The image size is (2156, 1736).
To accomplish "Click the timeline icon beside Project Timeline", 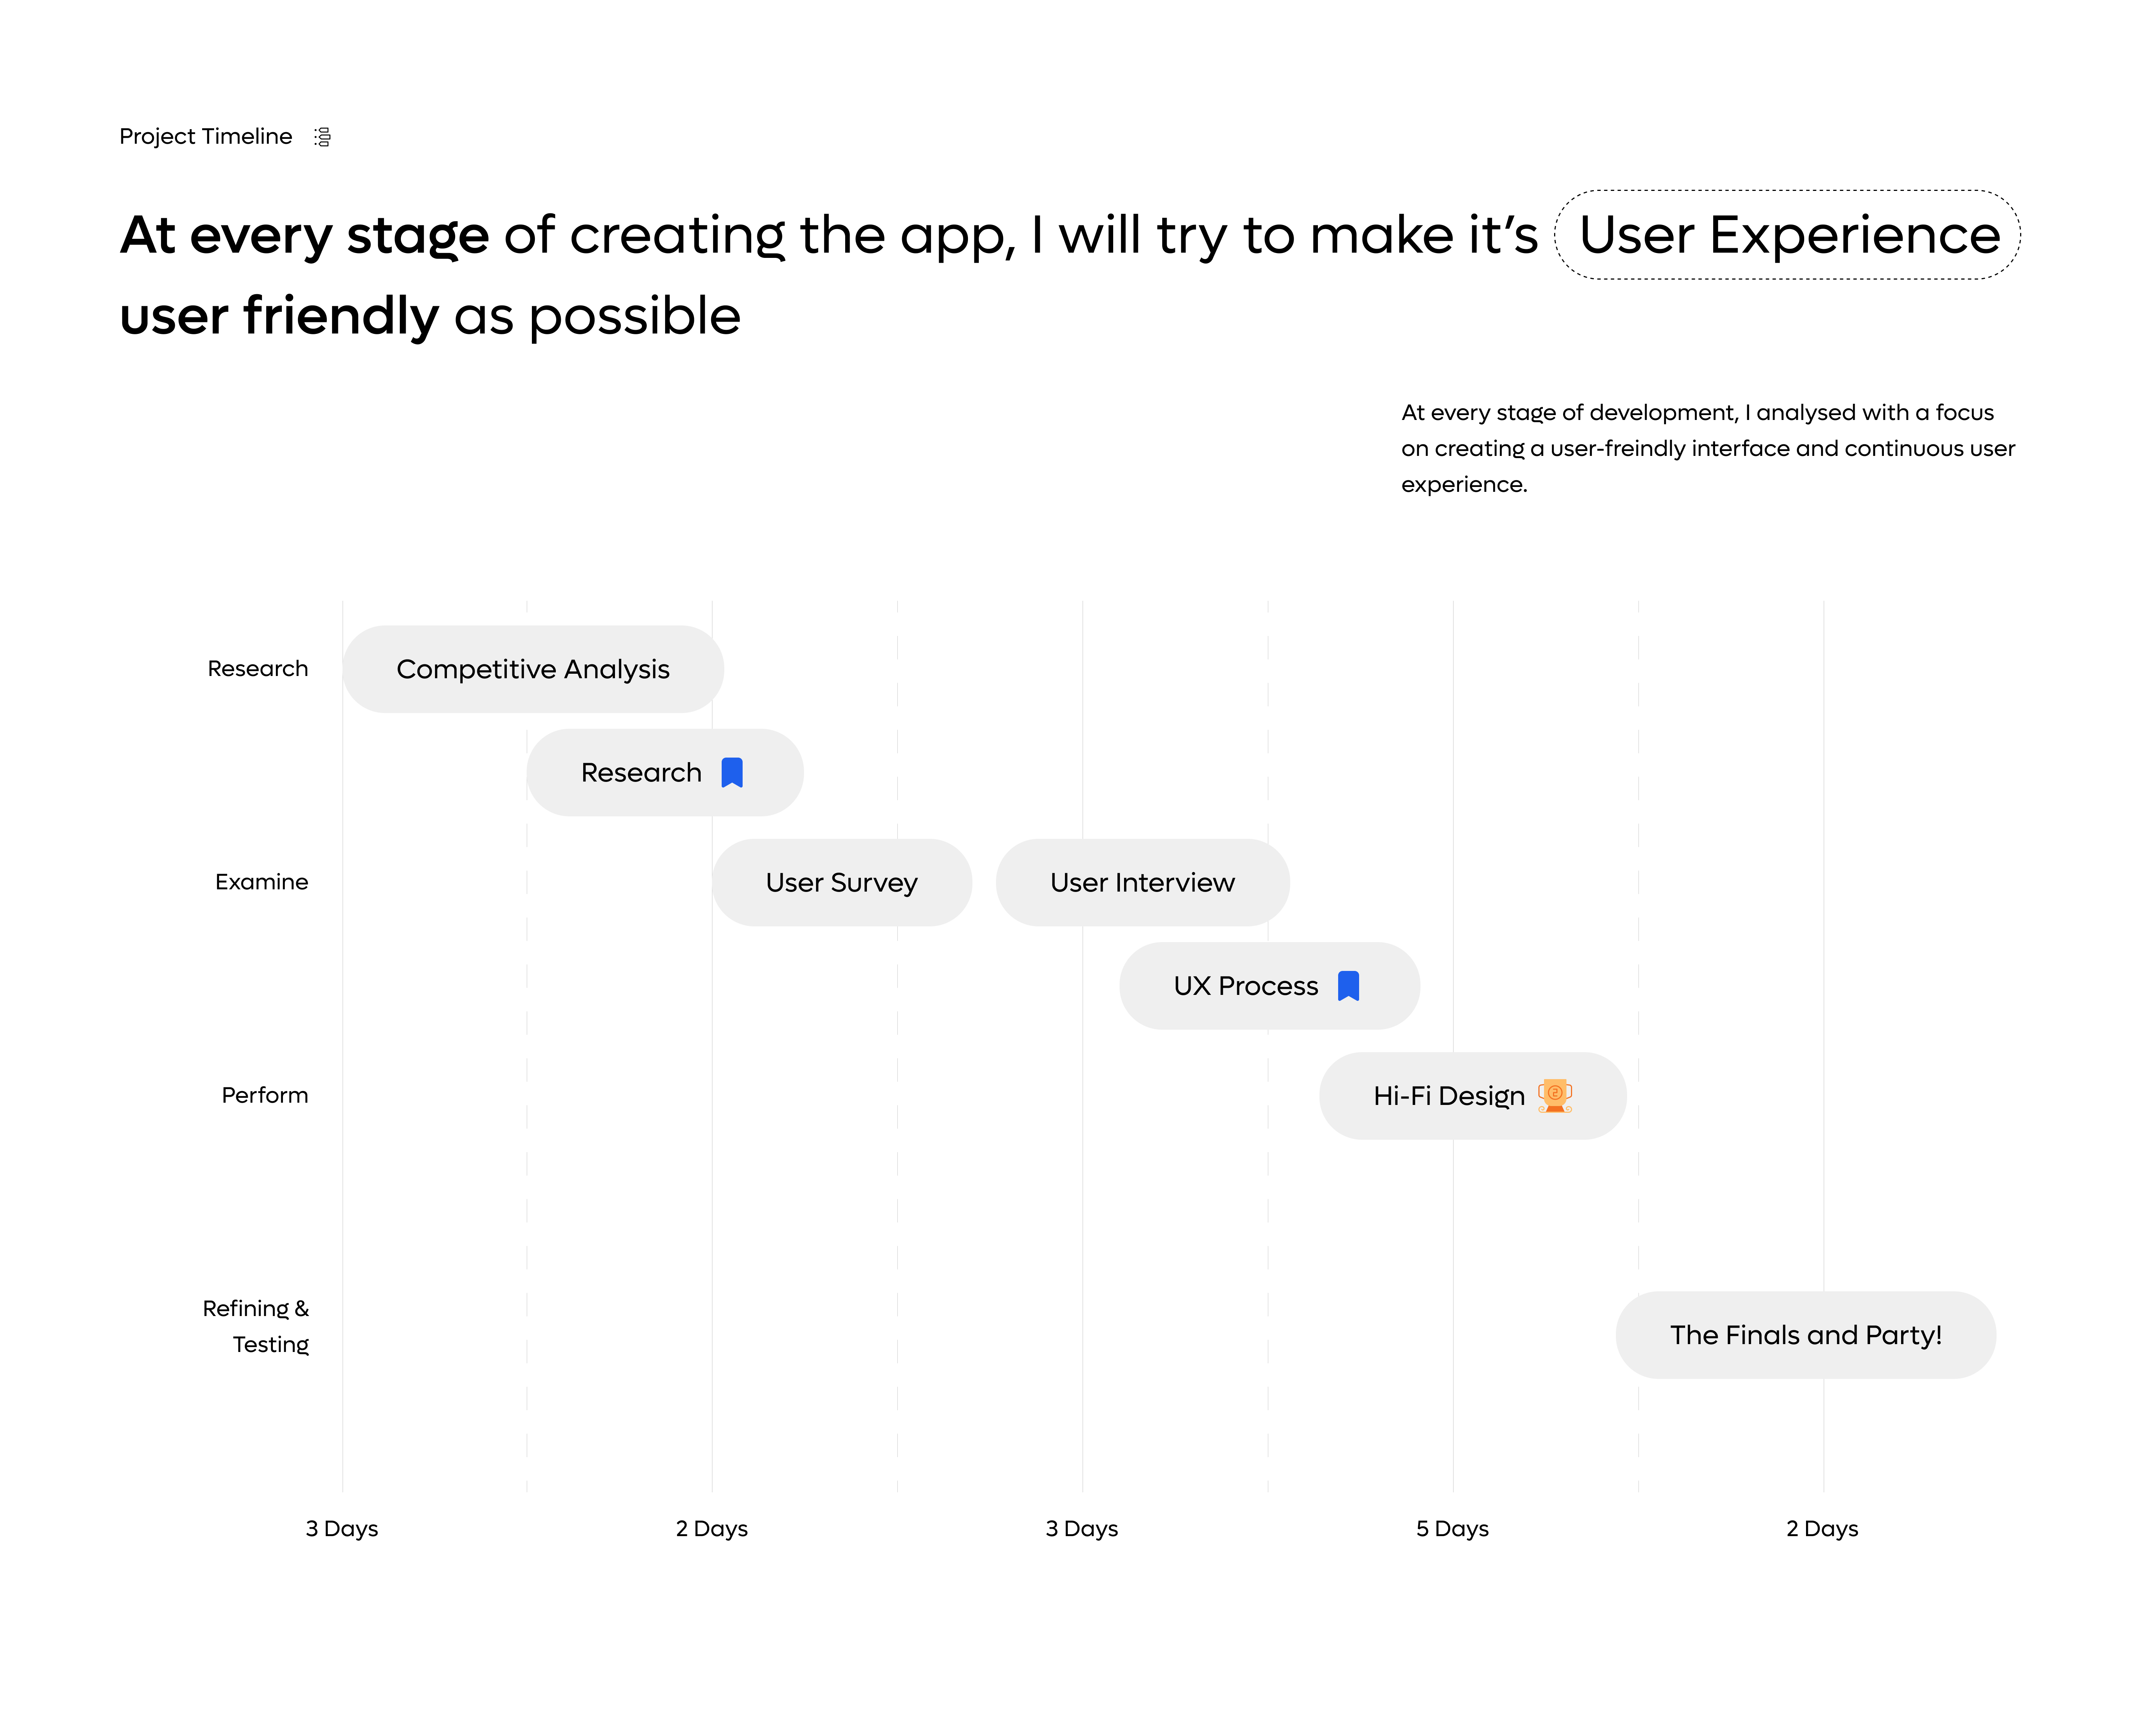I will coord(322,137).
